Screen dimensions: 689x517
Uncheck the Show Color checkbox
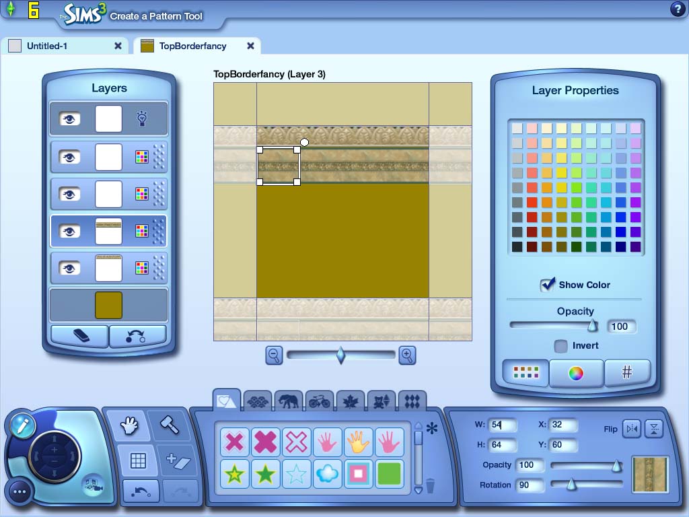(x=547, y=285)
